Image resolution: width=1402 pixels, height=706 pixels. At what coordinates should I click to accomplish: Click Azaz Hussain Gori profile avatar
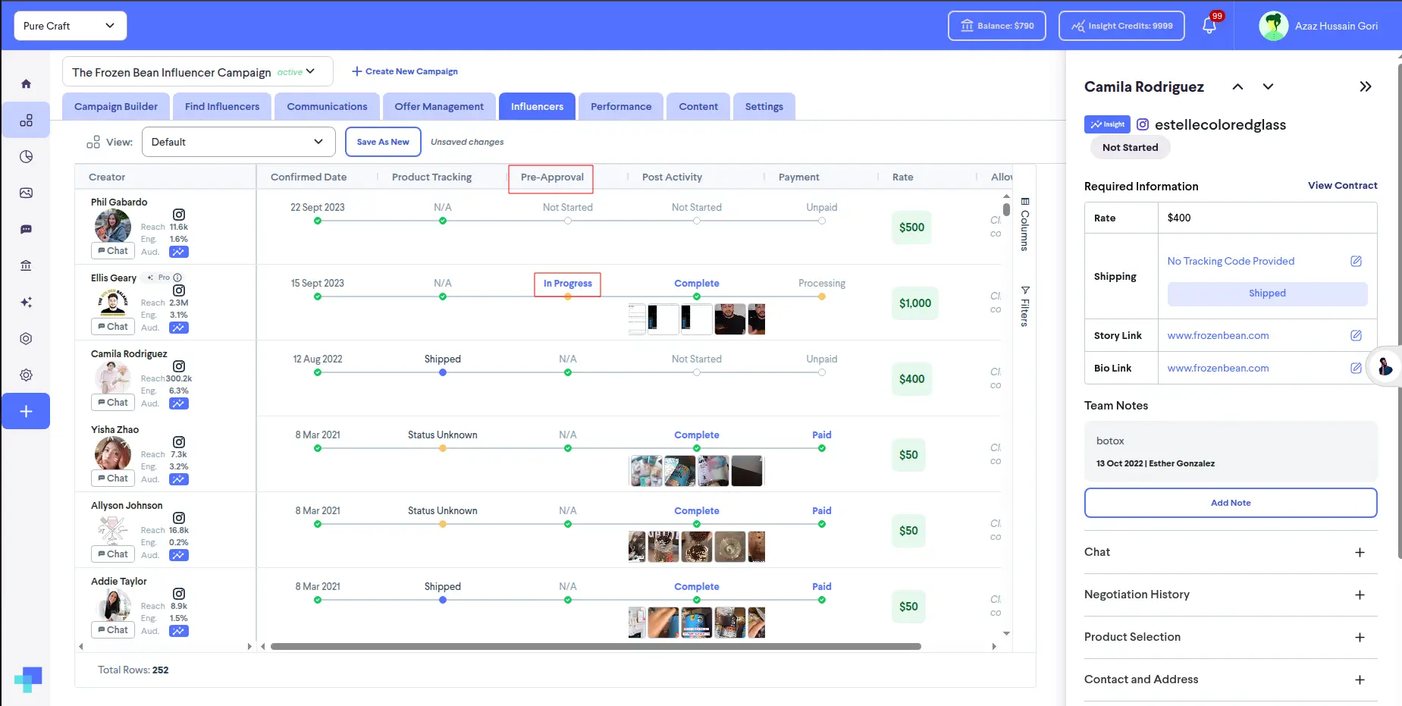coord(1274,26)
